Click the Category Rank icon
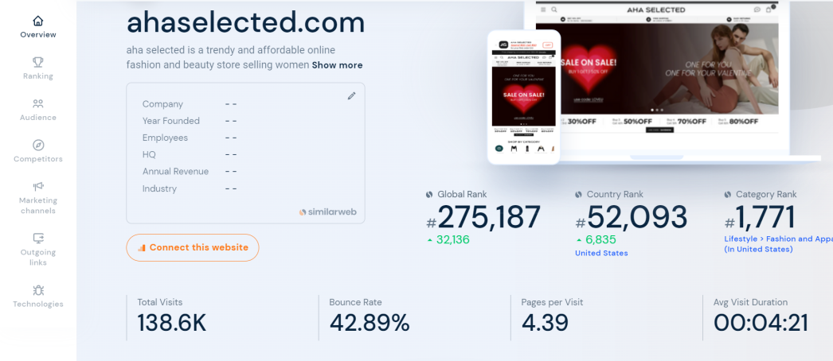 [x=728, y=195]
